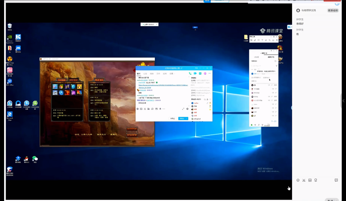Click the member search field in the members panel
Image resolution: width=346 pixels, height=201 pixels.
pyautogui.click(x=263, y=66)
